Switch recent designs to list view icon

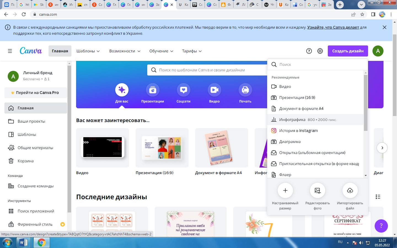(378, 197)
